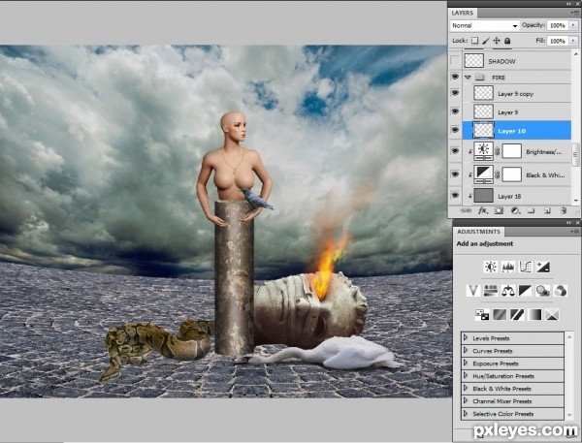The height and width of the screenshot is (443, 582).
Task: Toggle lock position
Action: [497, 41]
